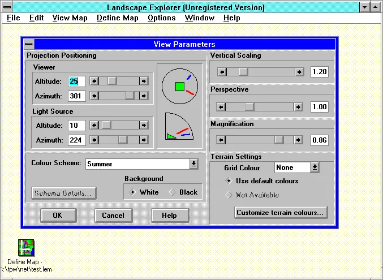Open the Options menu

161,18
